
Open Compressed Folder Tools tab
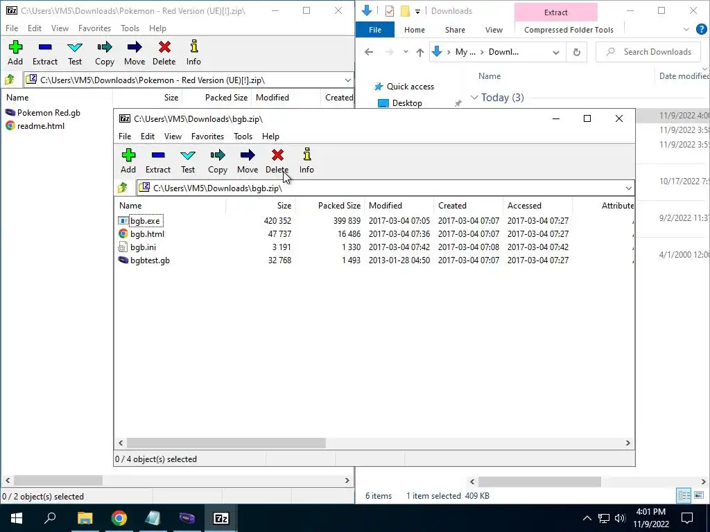point(569,30)
